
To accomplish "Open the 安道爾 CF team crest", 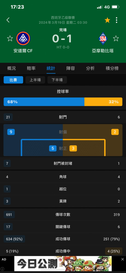I will pyautogui.click(x=23, y=38).
